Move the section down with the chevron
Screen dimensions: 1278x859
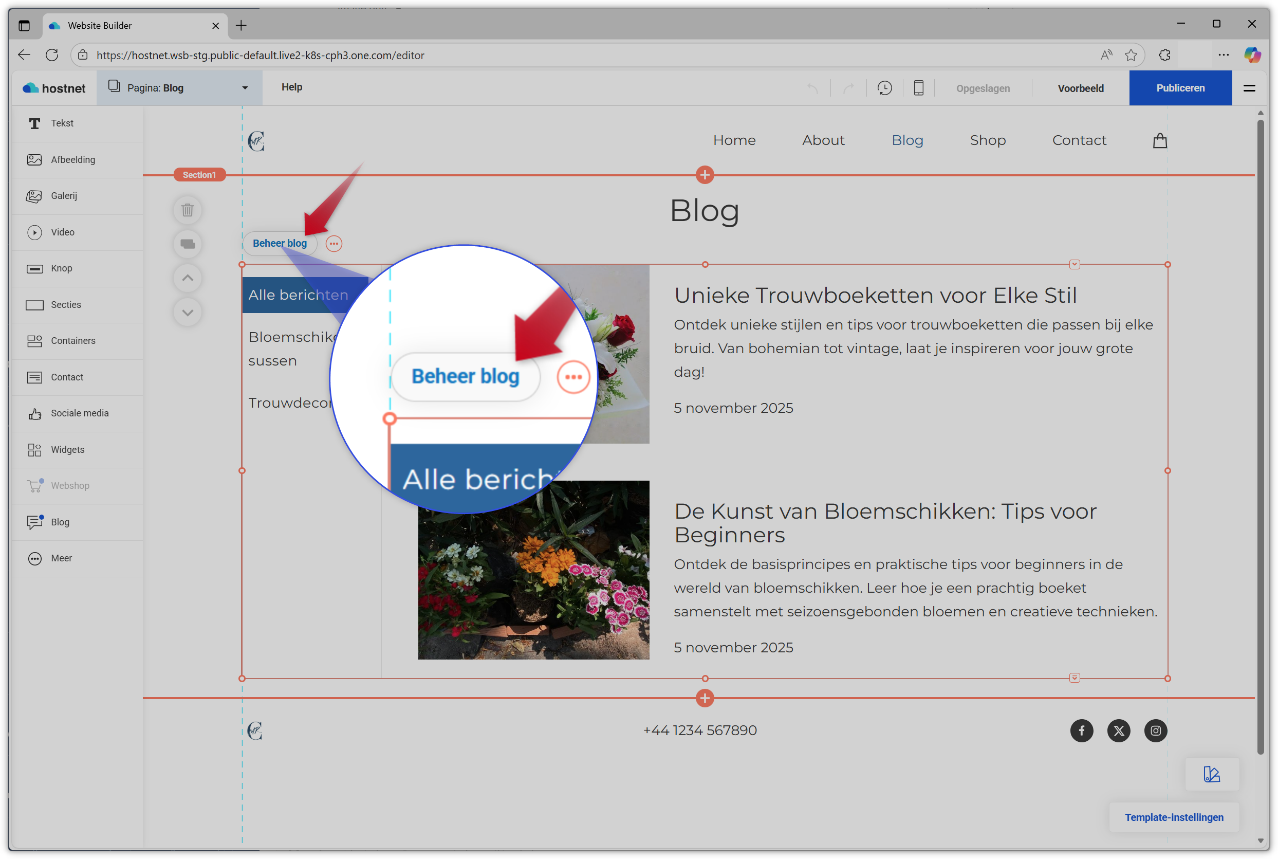pos(187,312)
